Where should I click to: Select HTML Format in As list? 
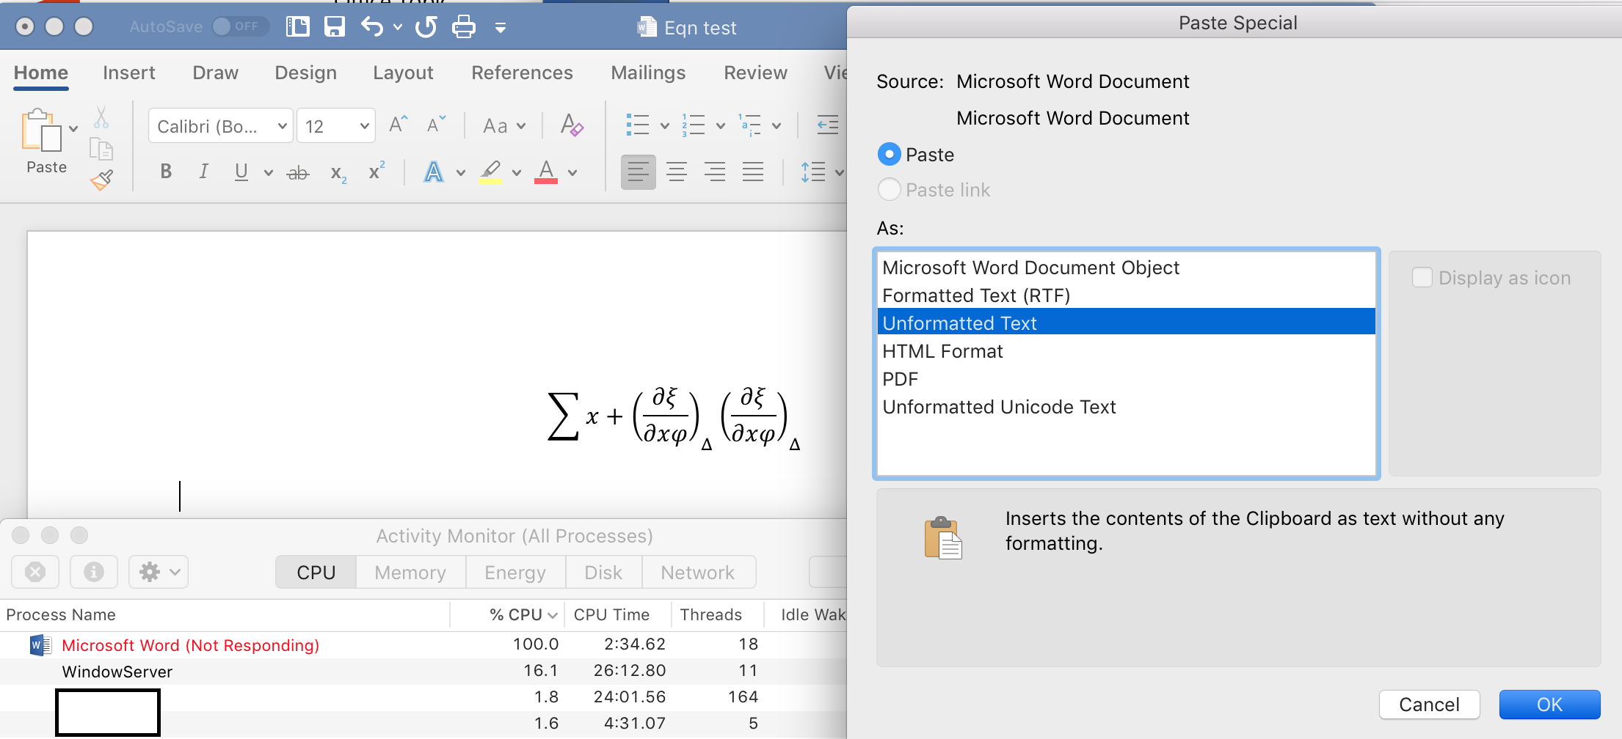(1126, 351)
